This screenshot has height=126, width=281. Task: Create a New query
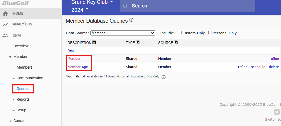(x=71, y=50)
